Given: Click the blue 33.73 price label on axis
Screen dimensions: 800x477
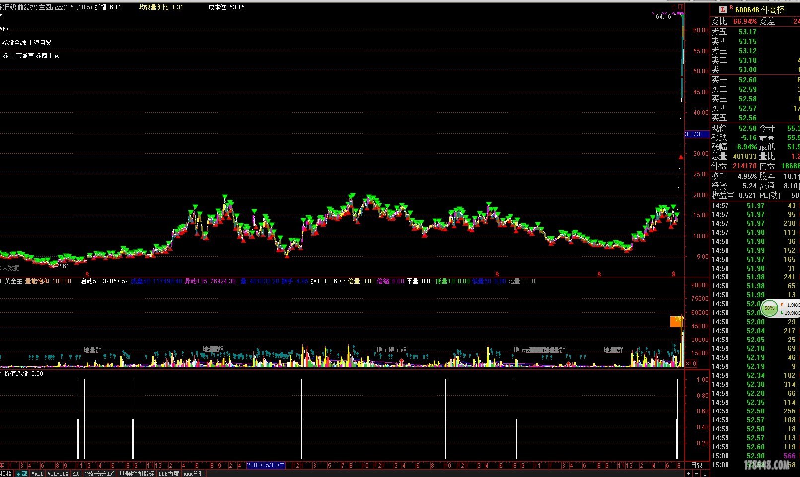Looking at the screenshot, I should (693, 134).
